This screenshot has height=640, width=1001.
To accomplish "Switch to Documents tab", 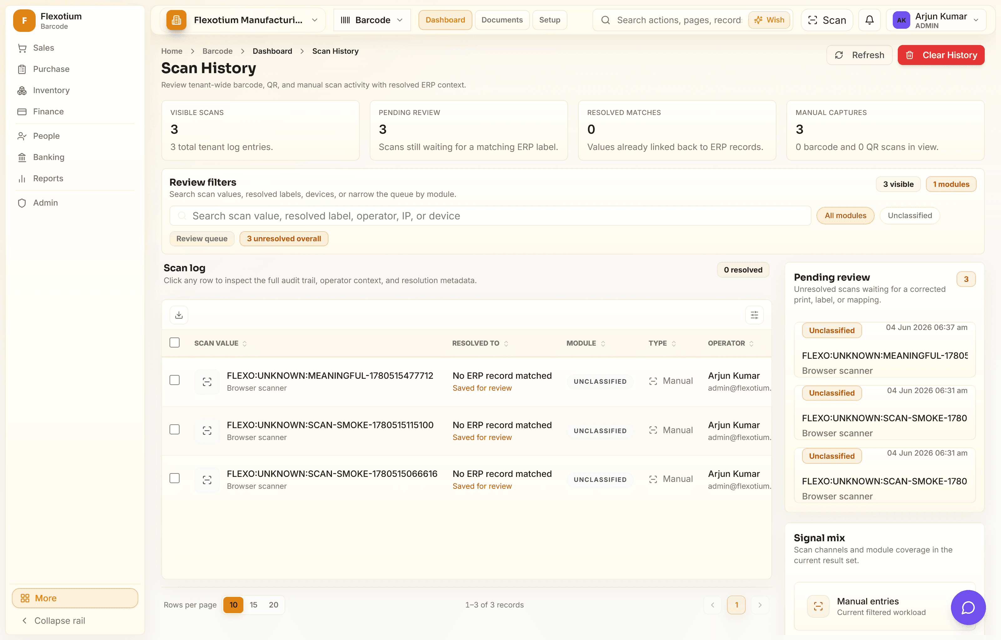I will 502,20.
